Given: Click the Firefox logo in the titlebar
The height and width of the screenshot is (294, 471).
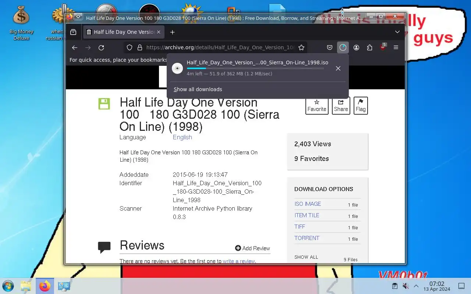Looking at the screenshot, I should (70, 17).
